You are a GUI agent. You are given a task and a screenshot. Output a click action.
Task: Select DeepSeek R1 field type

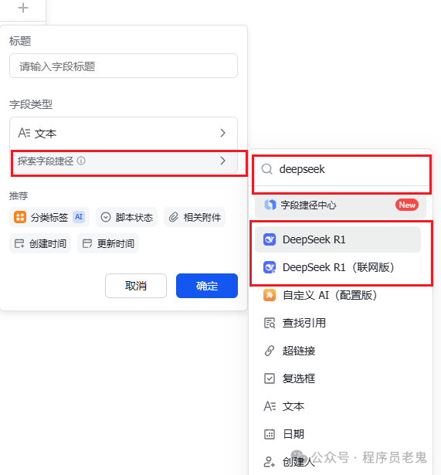[338, 239]
